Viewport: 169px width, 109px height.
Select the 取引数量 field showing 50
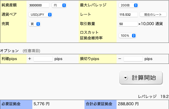pos(128,24)
